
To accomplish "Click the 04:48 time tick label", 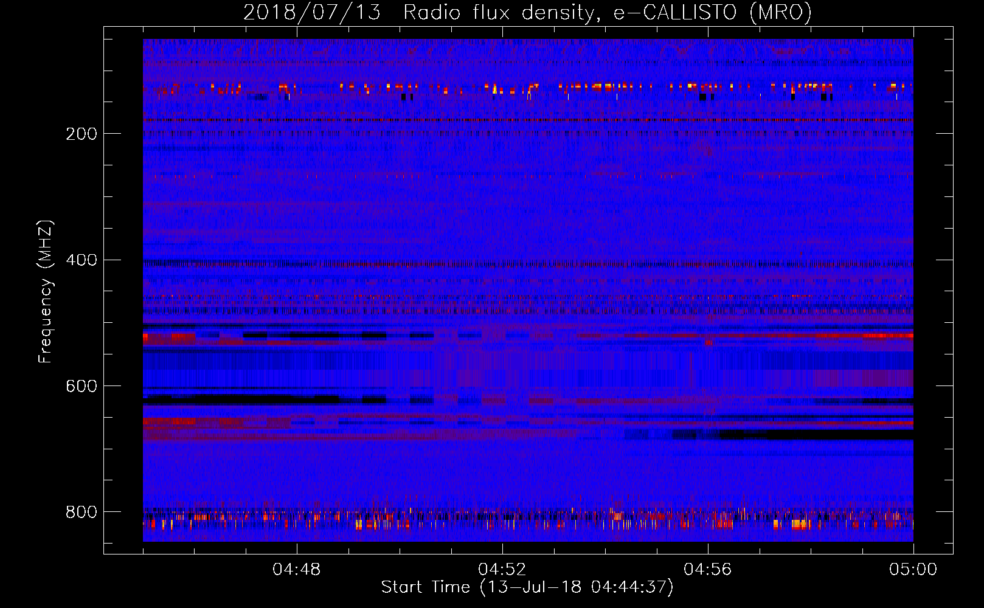I will (297, 570).
